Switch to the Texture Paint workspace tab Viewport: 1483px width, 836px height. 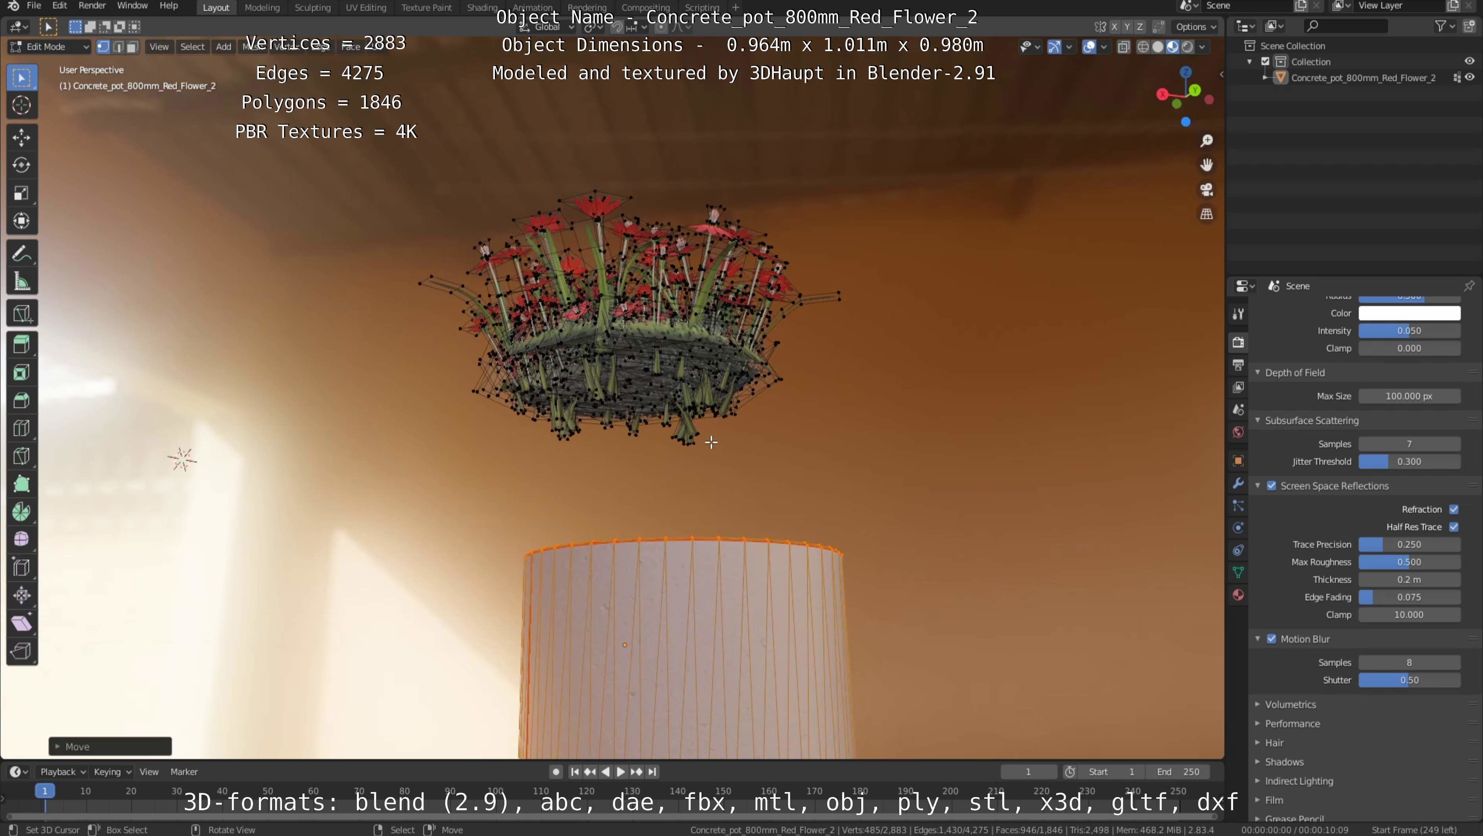coord(427,8)
